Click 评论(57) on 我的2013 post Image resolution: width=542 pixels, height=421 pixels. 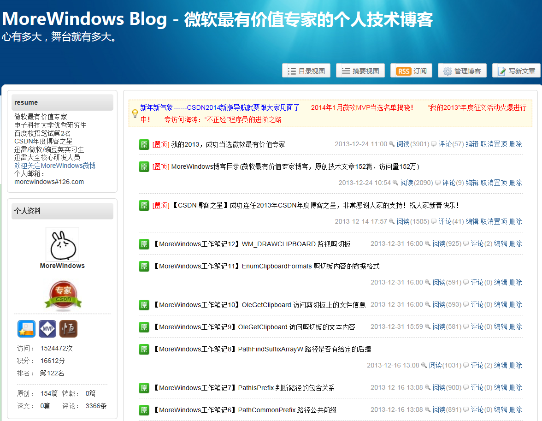coord(451,144)
